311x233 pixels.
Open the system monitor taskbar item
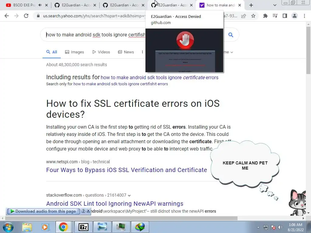[121, 227]
